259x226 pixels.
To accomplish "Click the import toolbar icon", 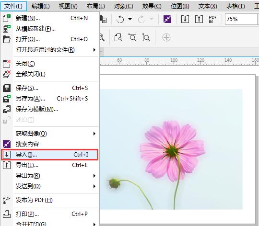I will (185, 19).
